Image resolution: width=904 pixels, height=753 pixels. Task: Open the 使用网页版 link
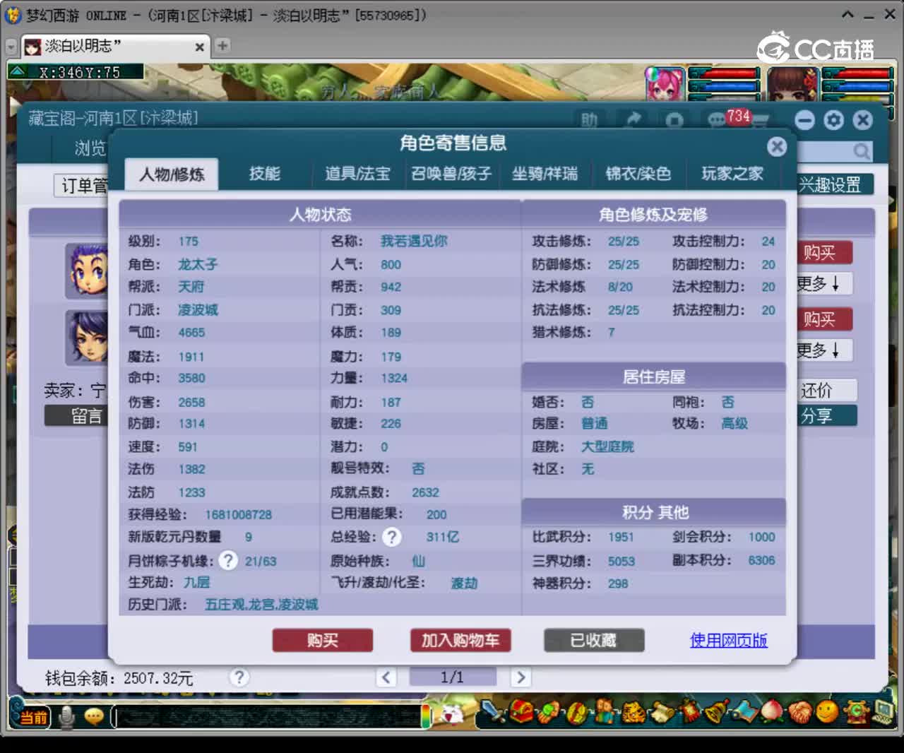click(x=728, y=641)
